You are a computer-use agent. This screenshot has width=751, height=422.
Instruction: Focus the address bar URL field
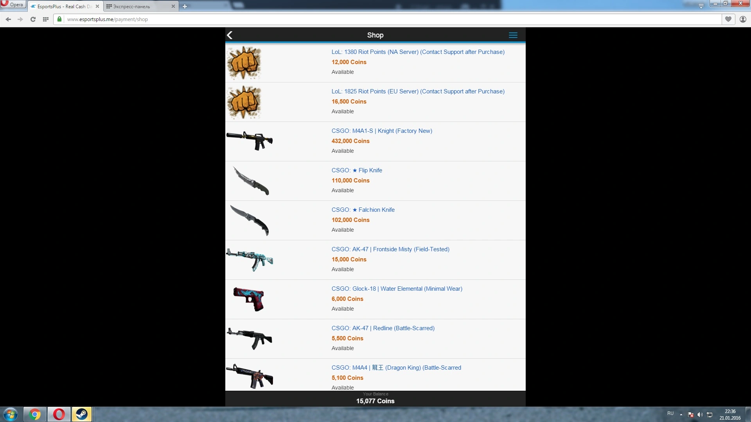[x=393, y=19]
